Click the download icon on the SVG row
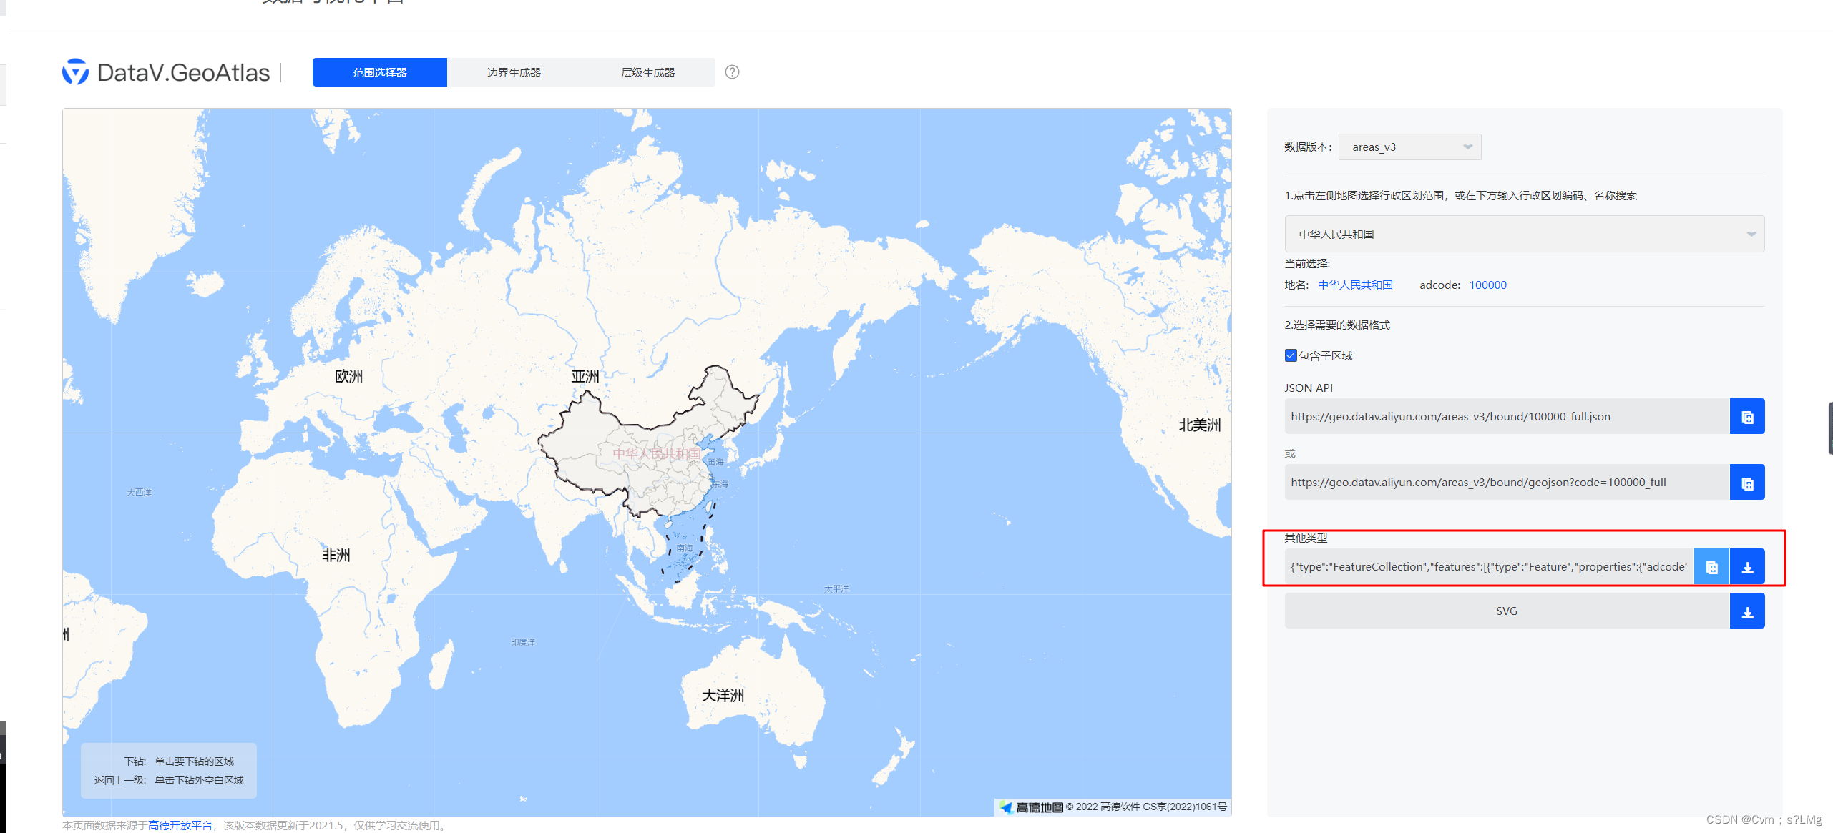 [1747, 611]
